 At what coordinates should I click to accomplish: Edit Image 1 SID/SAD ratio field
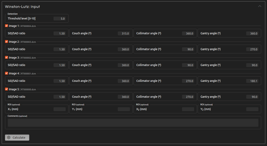point(60,34)
